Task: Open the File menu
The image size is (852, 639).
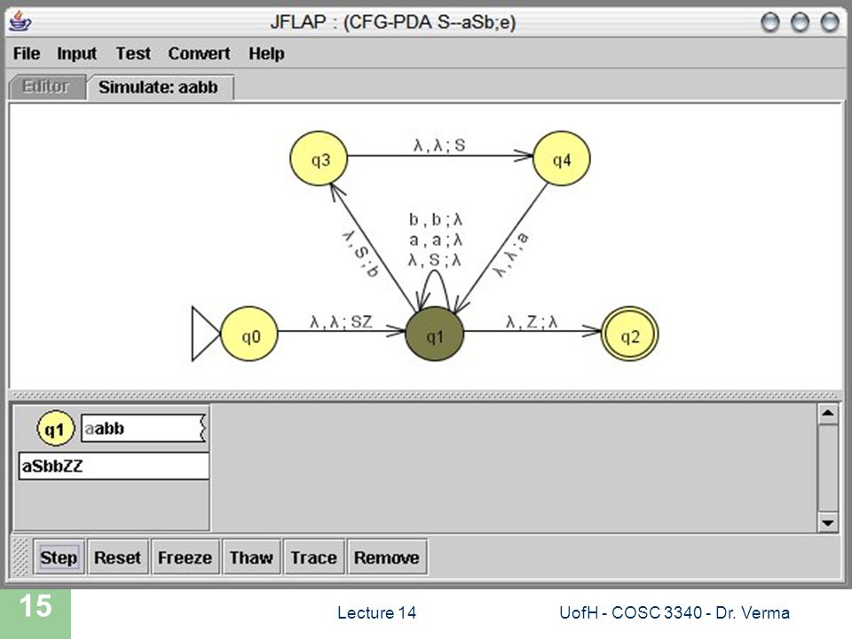Action: pos(27,53)
